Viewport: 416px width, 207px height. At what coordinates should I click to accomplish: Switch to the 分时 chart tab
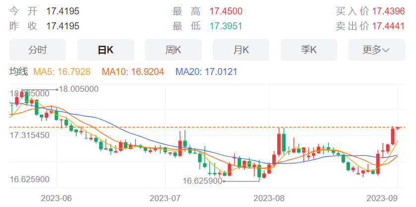tap(37, 50)
